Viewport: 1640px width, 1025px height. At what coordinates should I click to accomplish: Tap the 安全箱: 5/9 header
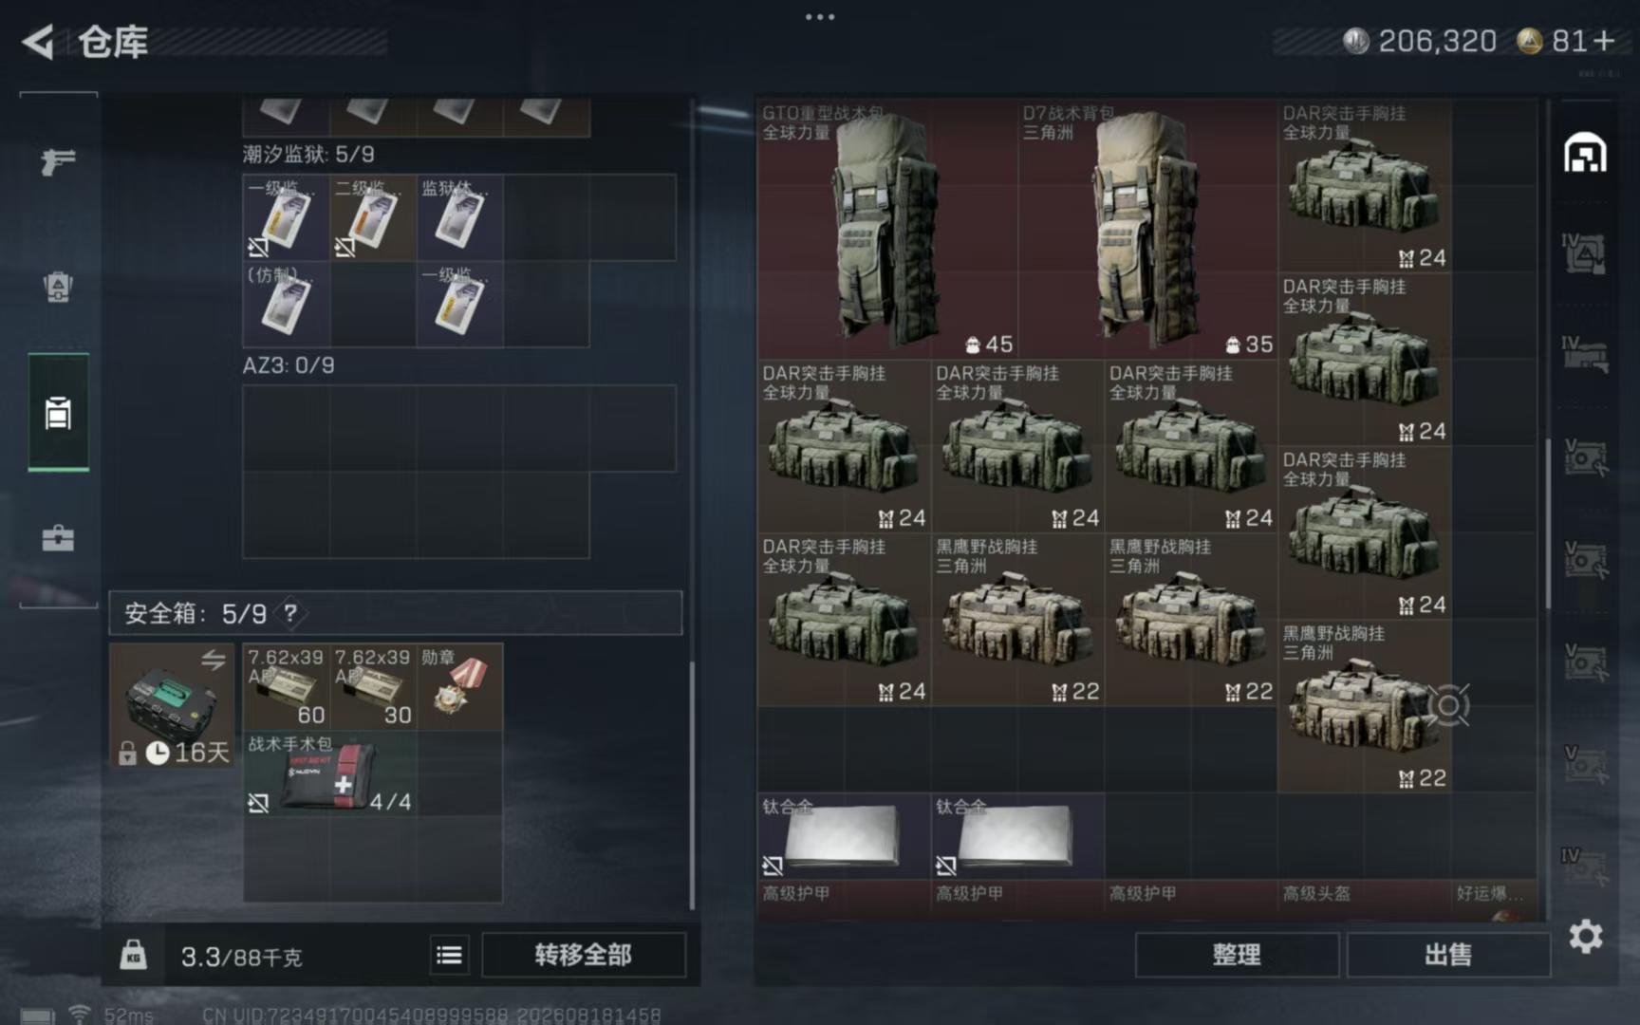pos(396,613)
